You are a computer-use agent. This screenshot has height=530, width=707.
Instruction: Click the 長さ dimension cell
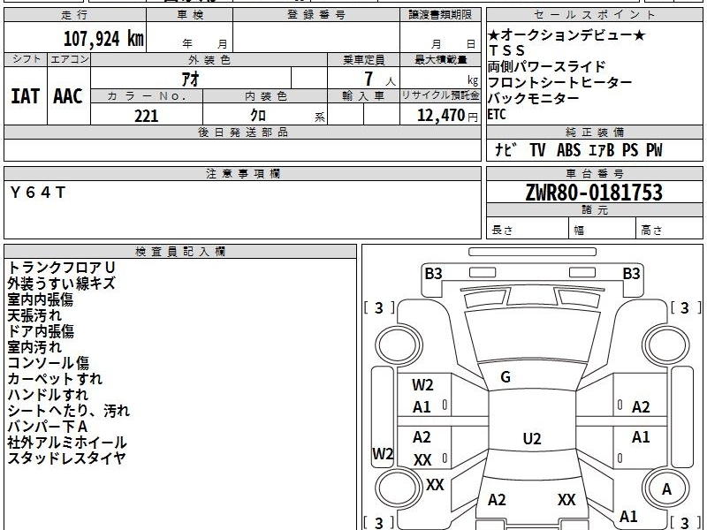point(528,229)
